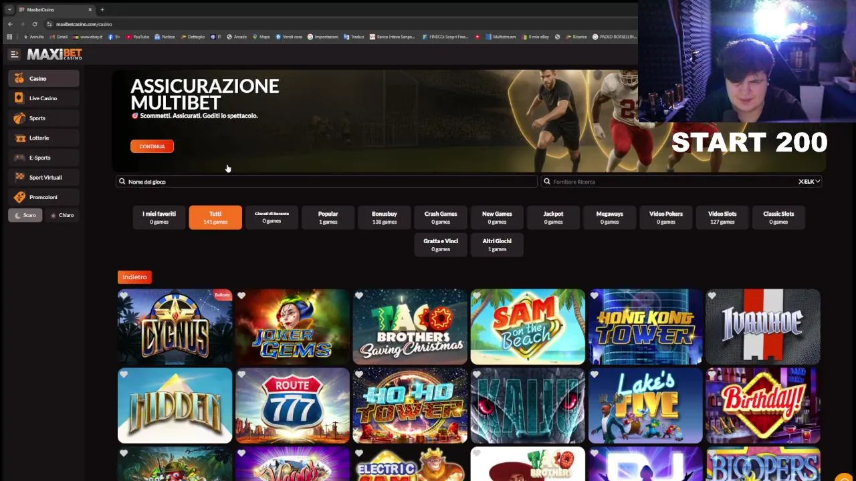Reload the page in browser toolbar
This screenshot has width=856, height=481.
pos(35,24)
